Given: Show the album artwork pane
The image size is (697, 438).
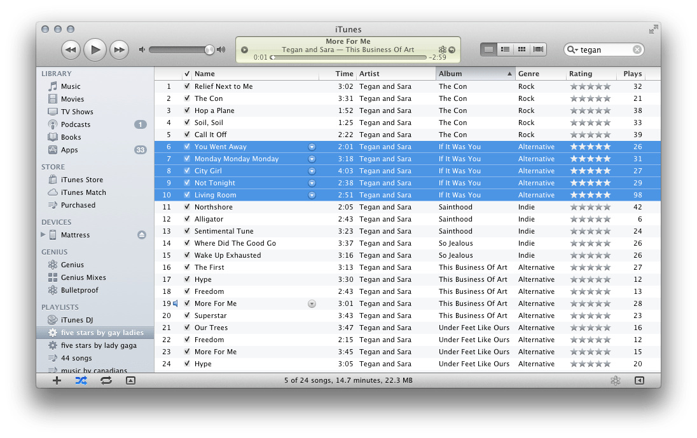Looking at the screenshot, I should [x=130, y=380].
